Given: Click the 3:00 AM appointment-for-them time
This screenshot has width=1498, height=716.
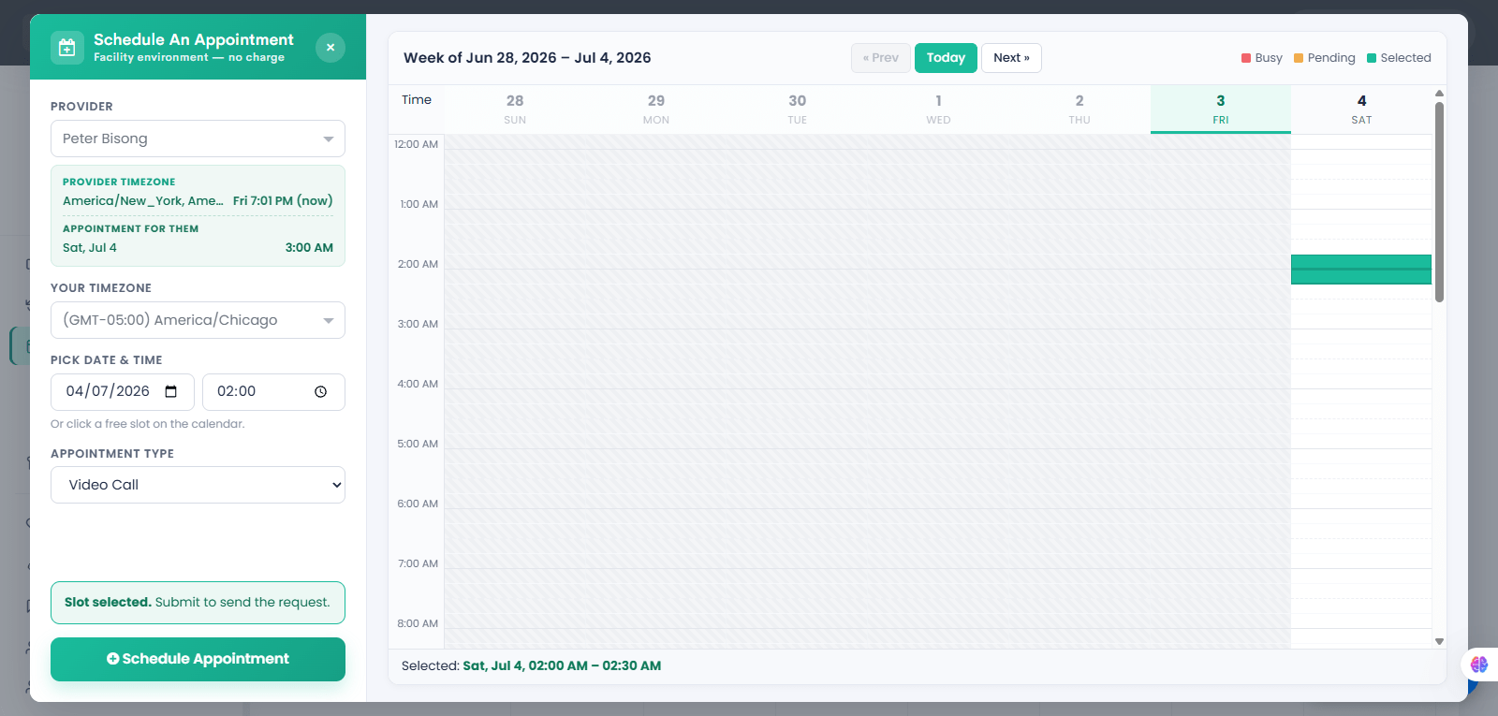Looking at the screenshot, I should coord(309,248).
